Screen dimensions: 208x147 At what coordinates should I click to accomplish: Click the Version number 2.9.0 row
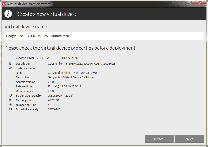(51, 91)
